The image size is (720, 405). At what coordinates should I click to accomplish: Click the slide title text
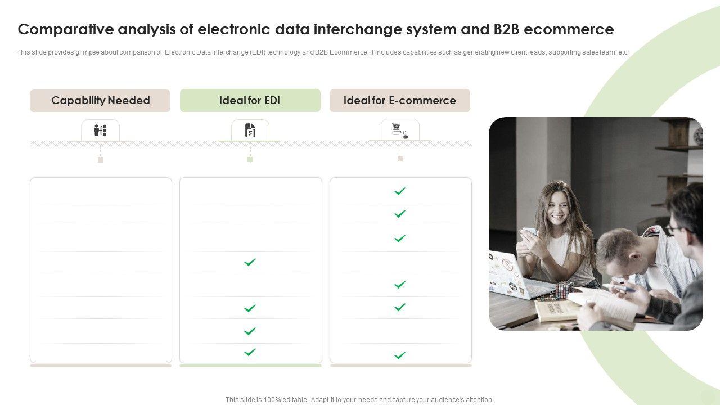(316, 29)
